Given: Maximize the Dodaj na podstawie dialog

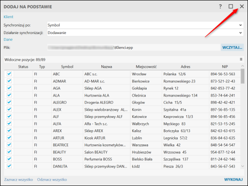Looking at the screenshot, I should pyautogui.click(x=231, y=7).
